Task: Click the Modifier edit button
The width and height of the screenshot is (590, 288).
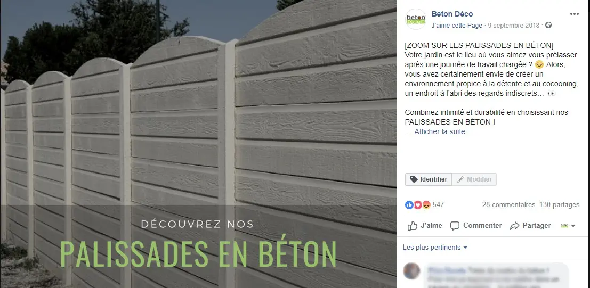Action: 474,179
